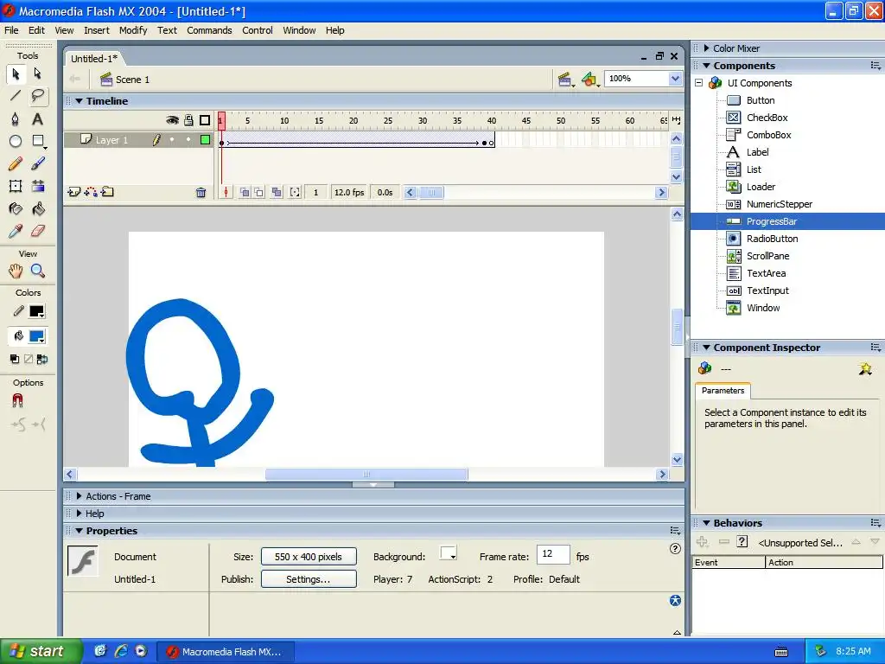Select the Brush tool
The width and height of the screenshot is (885, 664).
(x=38, y=163)
